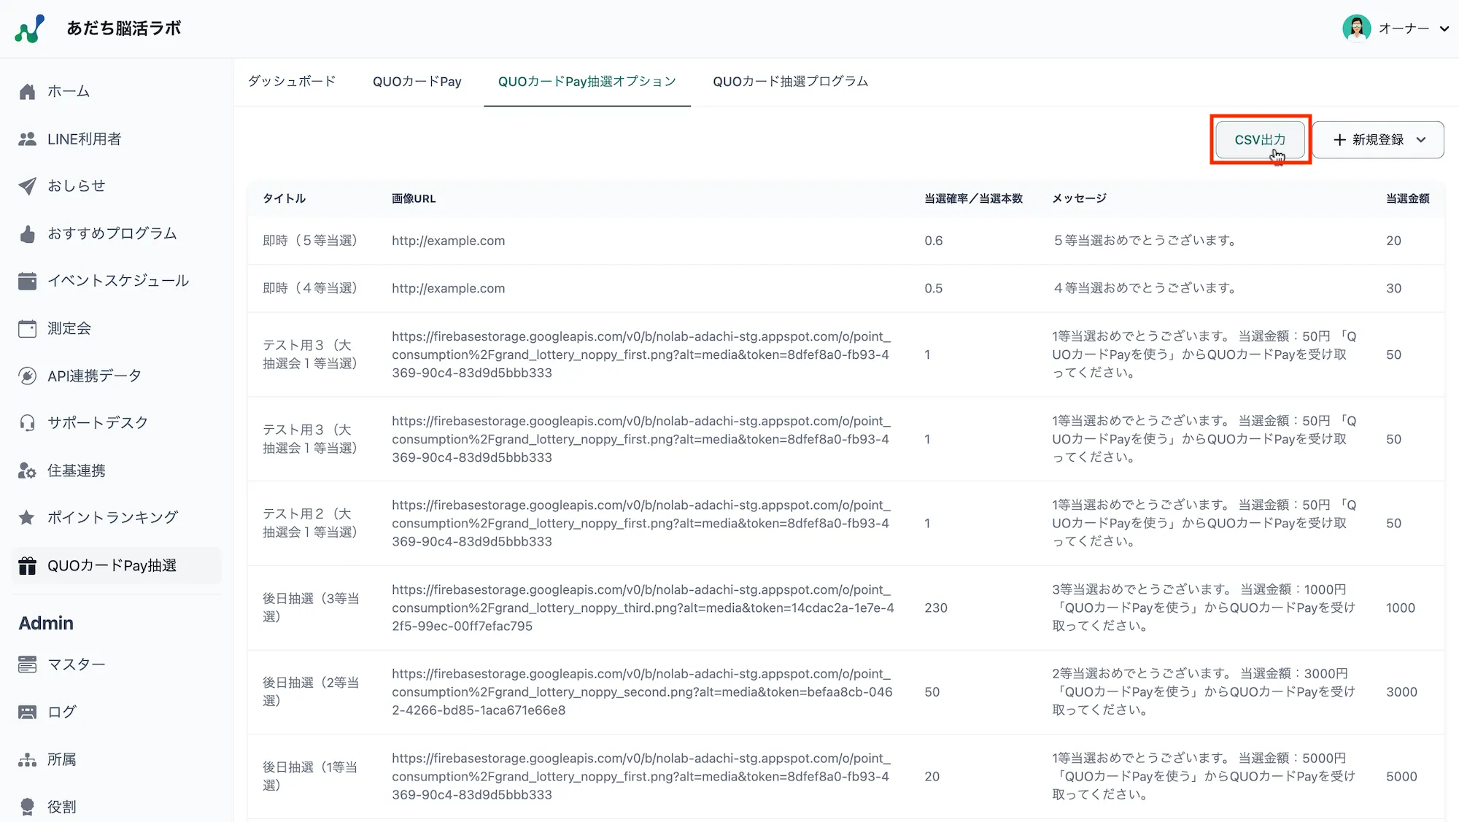The height and width of the screenshot is (822, 1459).
Task: Select QUOカードPay抽選 gift icon
Action: click(27, 566)
